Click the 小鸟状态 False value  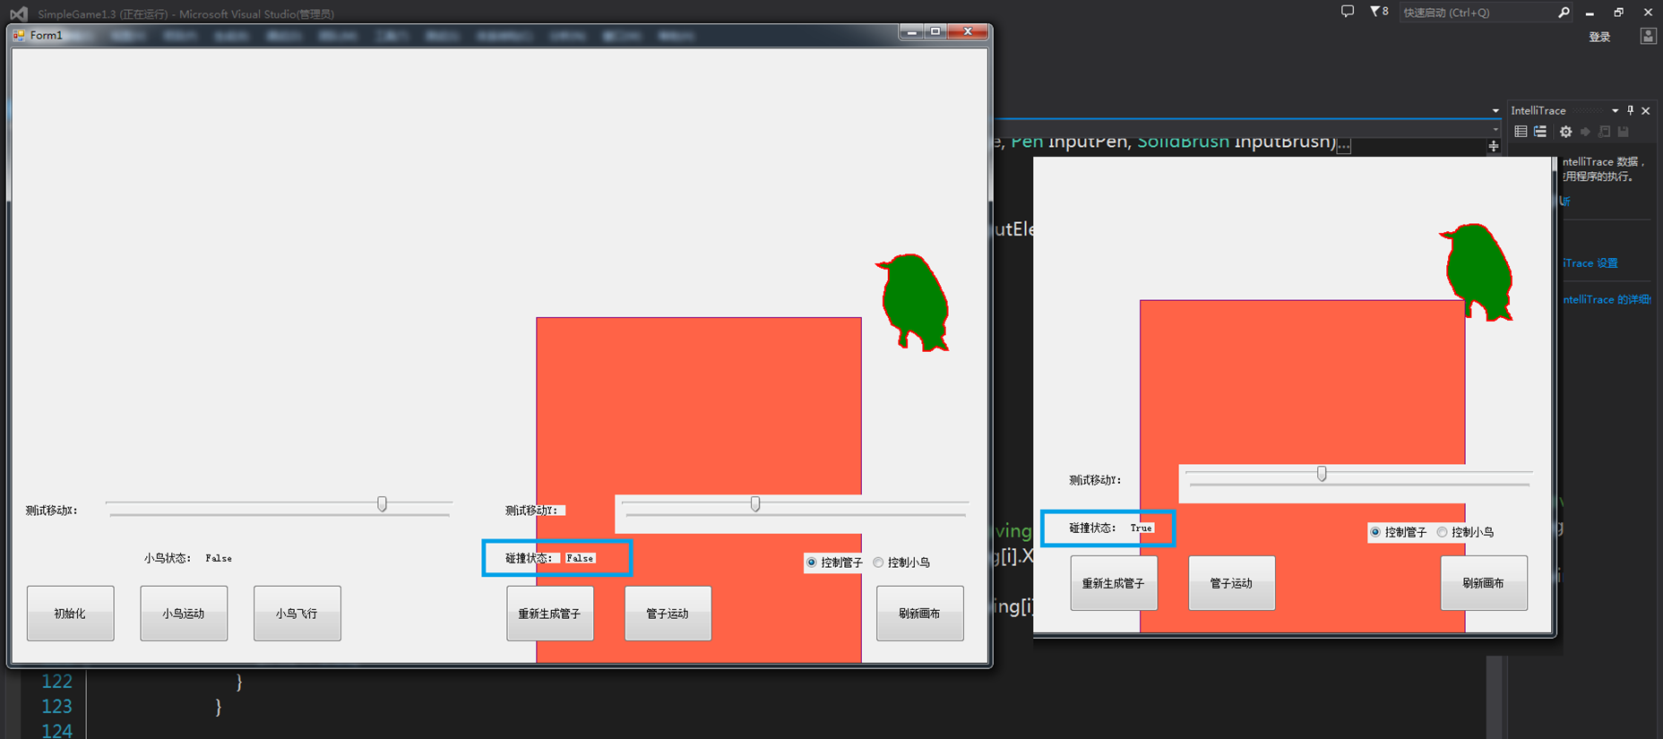[x=219, y=558]
